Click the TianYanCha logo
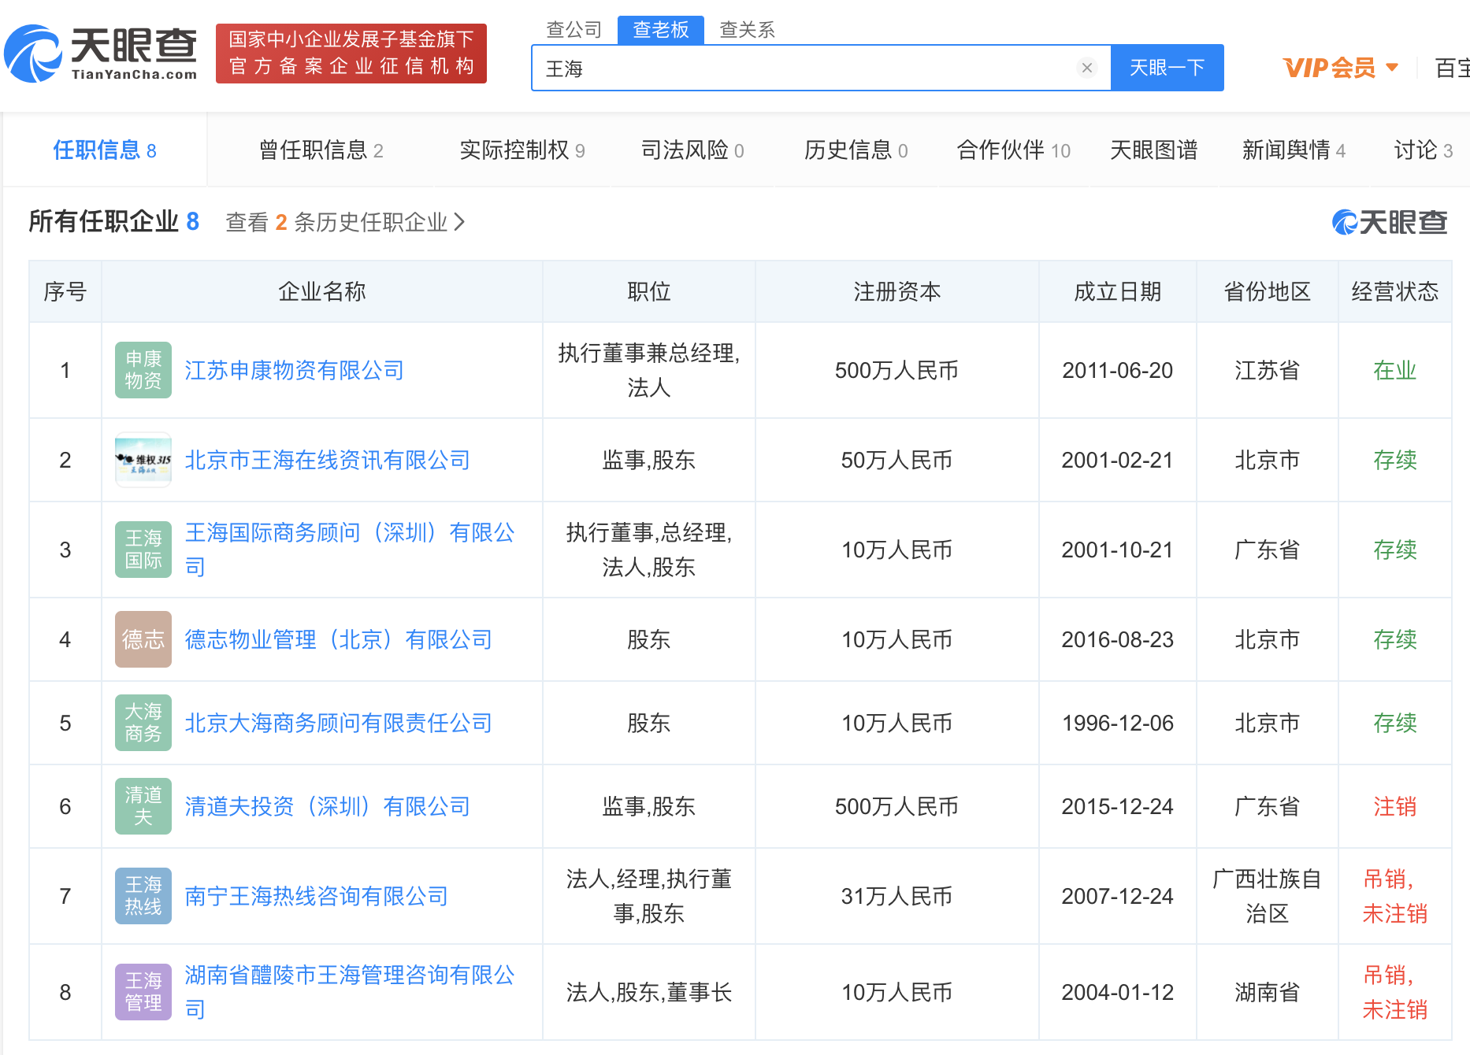 101,54
